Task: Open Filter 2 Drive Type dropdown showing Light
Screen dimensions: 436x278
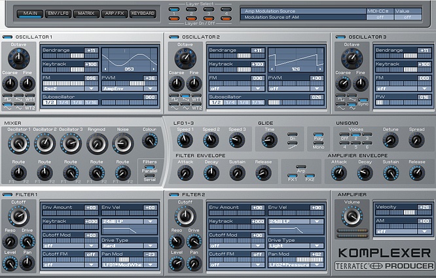Action: (x=296, y=246)
